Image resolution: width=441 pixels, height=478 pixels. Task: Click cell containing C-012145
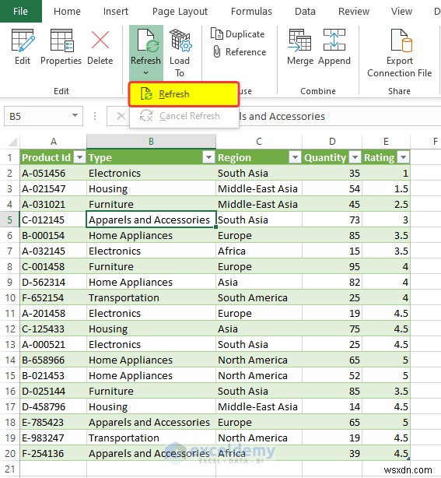tap(54, 220)
